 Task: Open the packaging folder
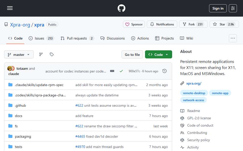click(x=23, y=136)
